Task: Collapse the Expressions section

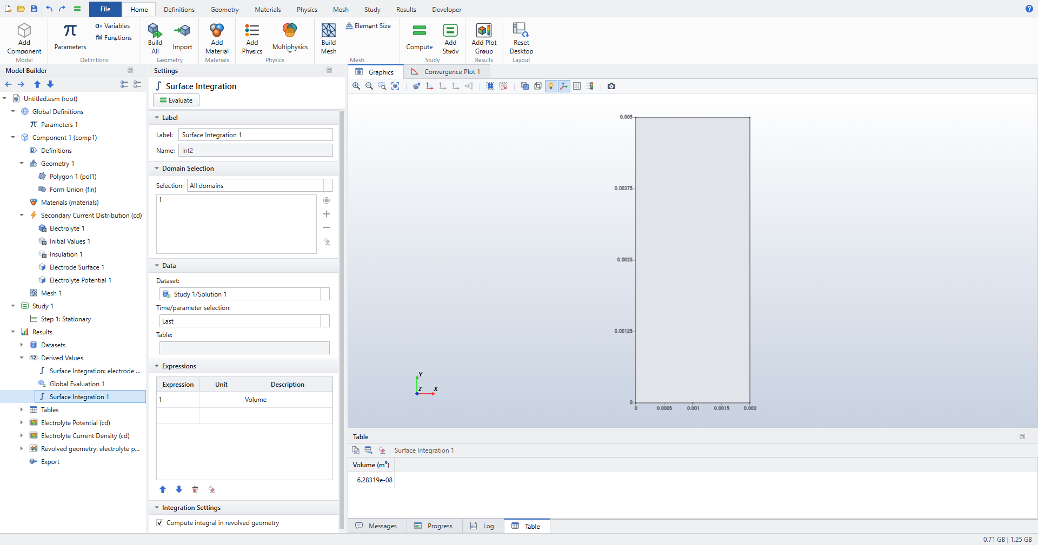Action: (x=157, y=366)
